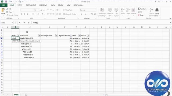Save the workbook using the floppy icon
This screenshot has height=96, width=172.
[6, 2]
